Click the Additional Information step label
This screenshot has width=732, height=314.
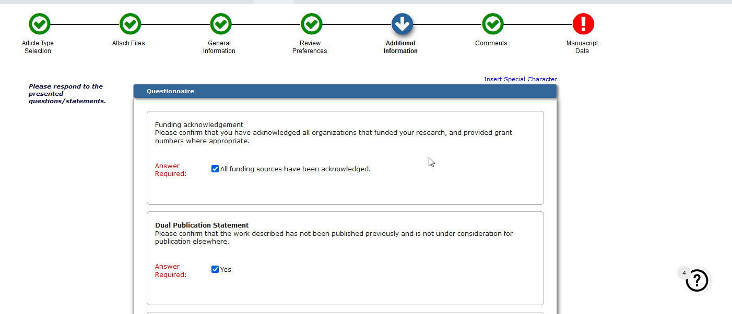click(400, 47)
